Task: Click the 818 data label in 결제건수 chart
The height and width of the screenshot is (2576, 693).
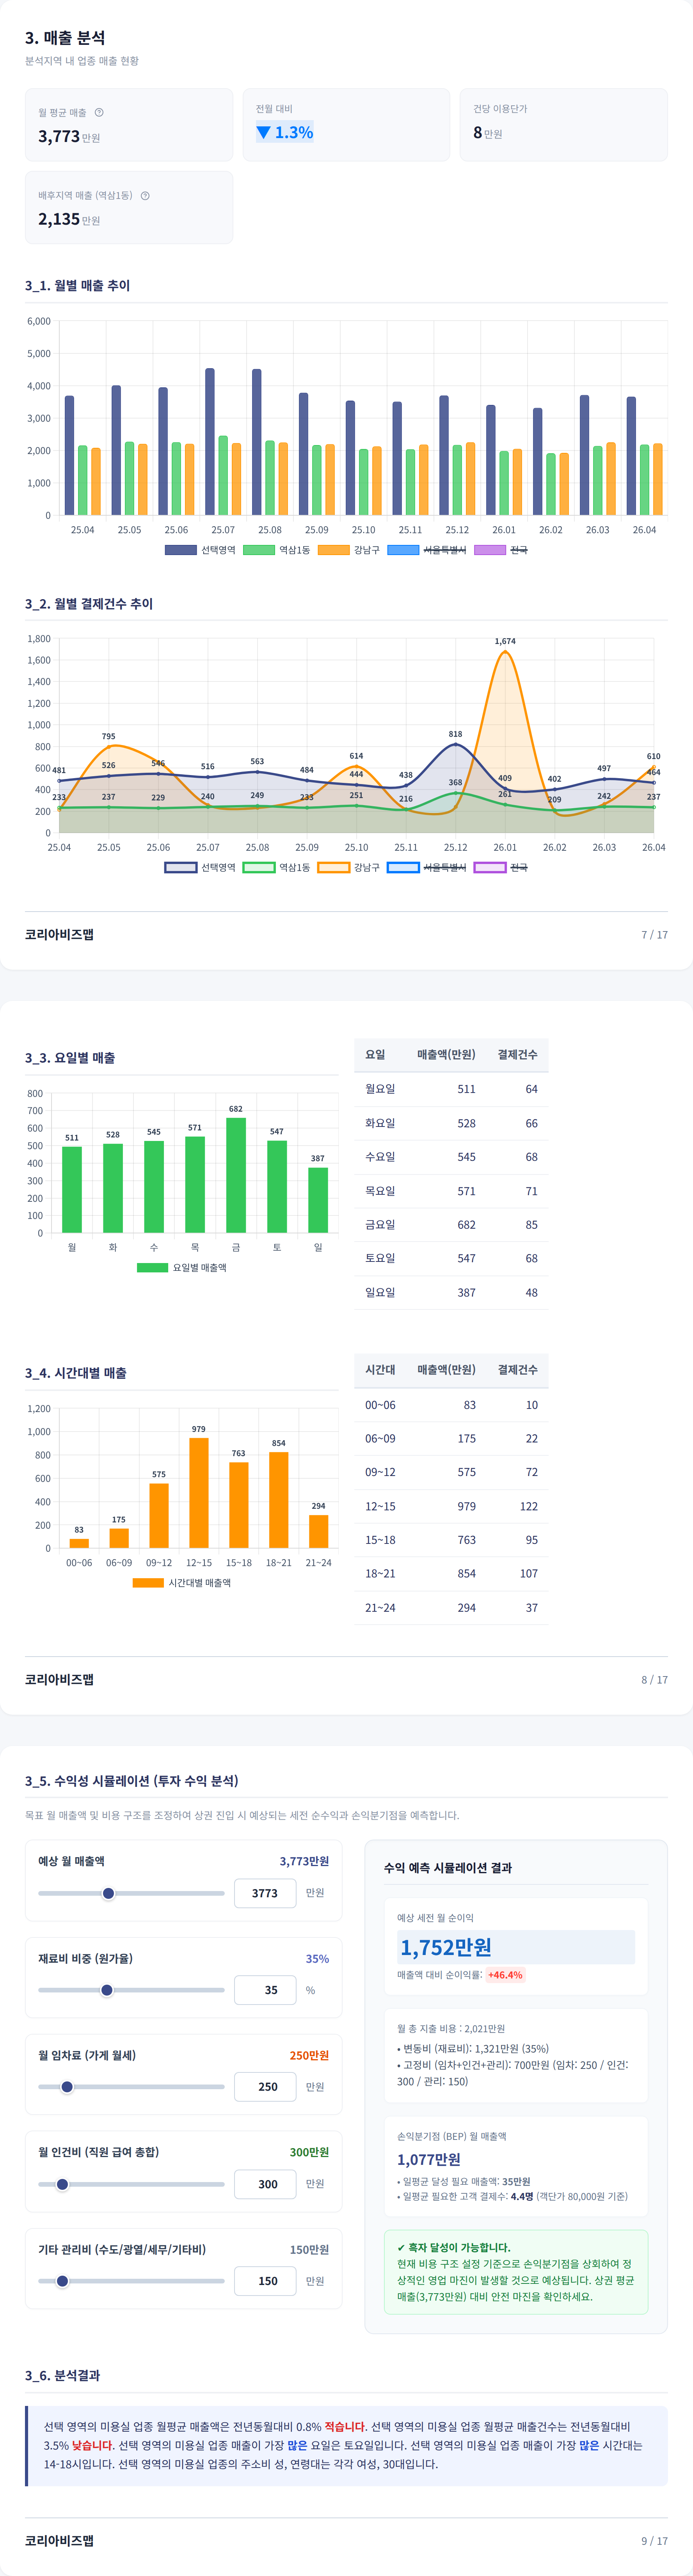Action: coord(455,734)
